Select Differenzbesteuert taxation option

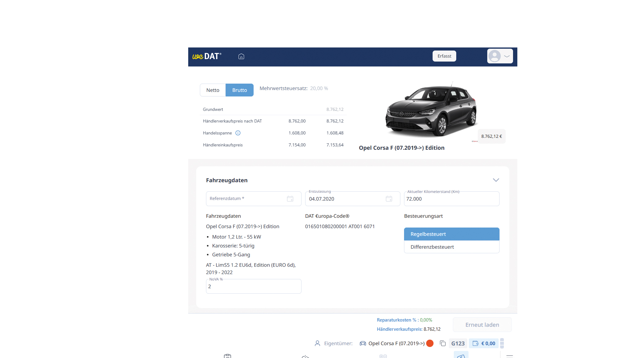pyautogui.click(x=451, y=247)
